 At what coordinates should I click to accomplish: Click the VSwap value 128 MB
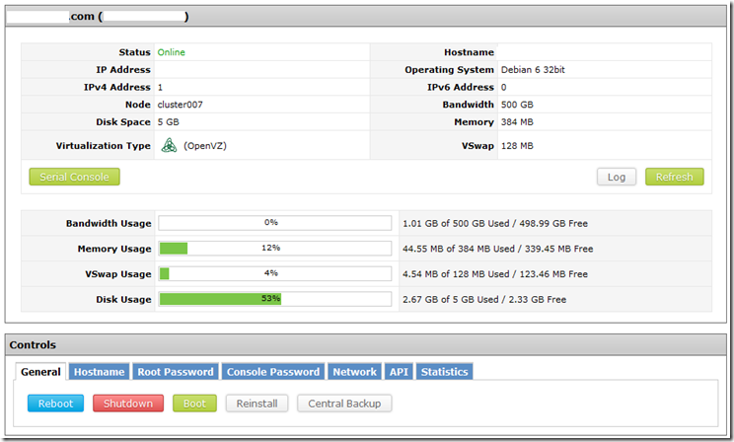(517, 146)
